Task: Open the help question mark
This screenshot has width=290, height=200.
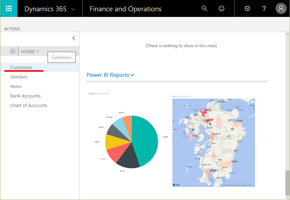Action: (264, 8)
